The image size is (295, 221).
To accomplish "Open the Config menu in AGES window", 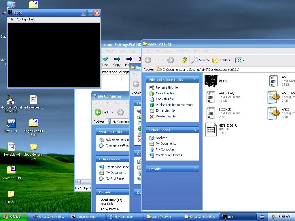I will [21, 19].
